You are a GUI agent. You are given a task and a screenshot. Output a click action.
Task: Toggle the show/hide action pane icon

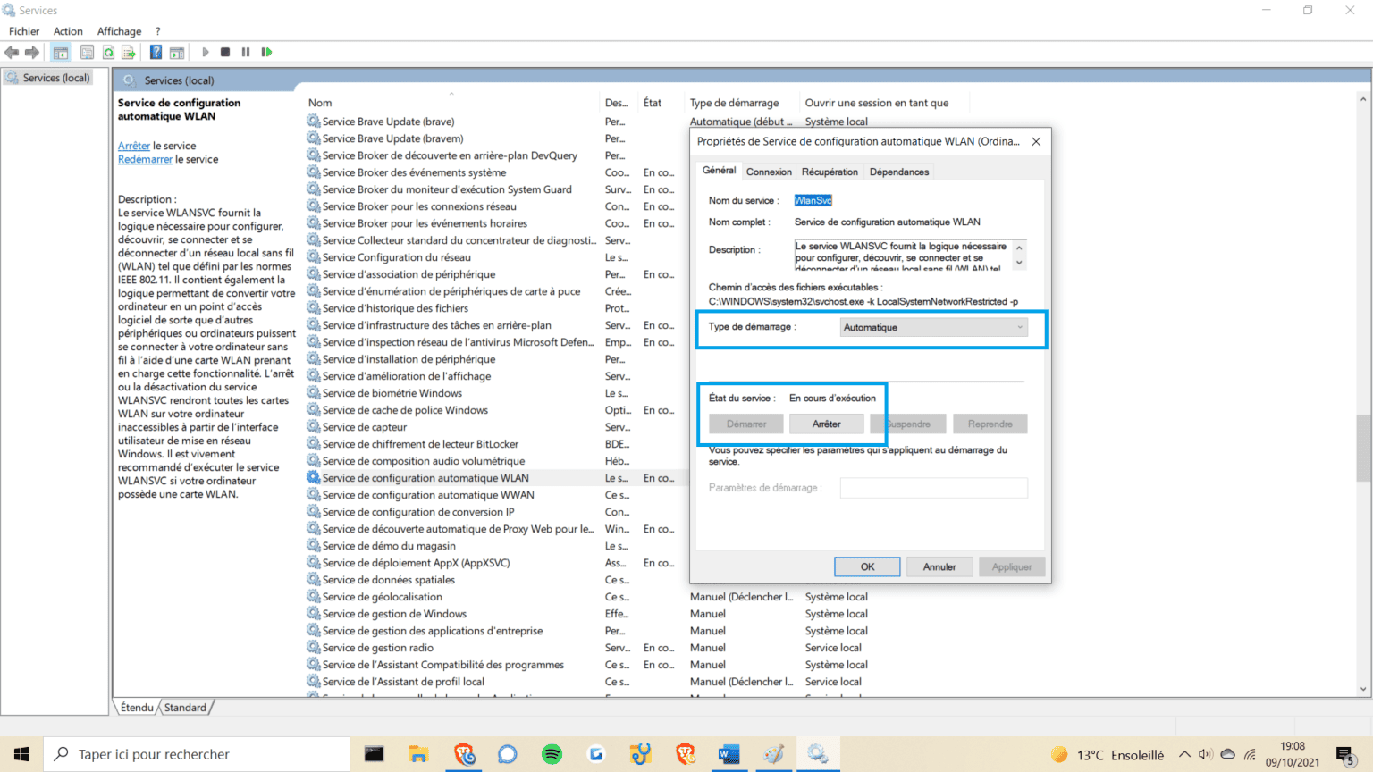tap(177, 53)
